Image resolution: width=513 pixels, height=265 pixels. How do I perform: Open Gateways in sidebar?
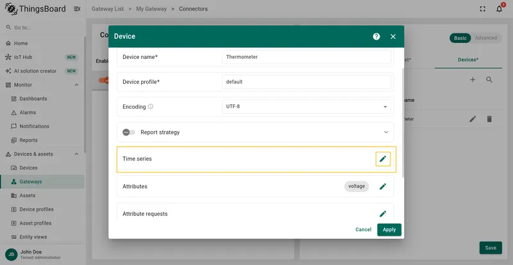point(42,182)
